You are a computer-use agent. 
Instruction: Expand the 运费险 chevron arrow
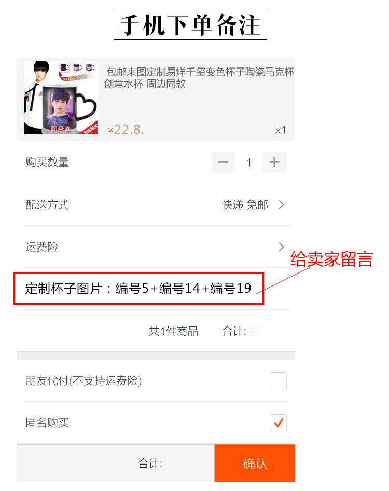(281, 247)
